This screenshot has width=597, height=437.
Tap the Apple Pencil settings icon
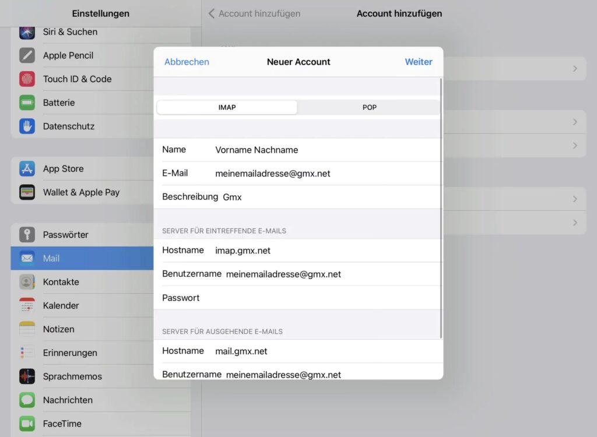(x=27, y=55)
